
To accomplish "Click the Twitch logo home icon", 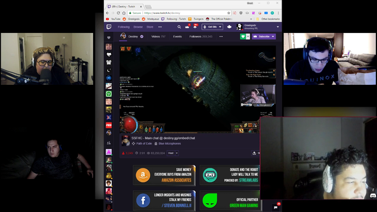I will [x=109, y=26].
